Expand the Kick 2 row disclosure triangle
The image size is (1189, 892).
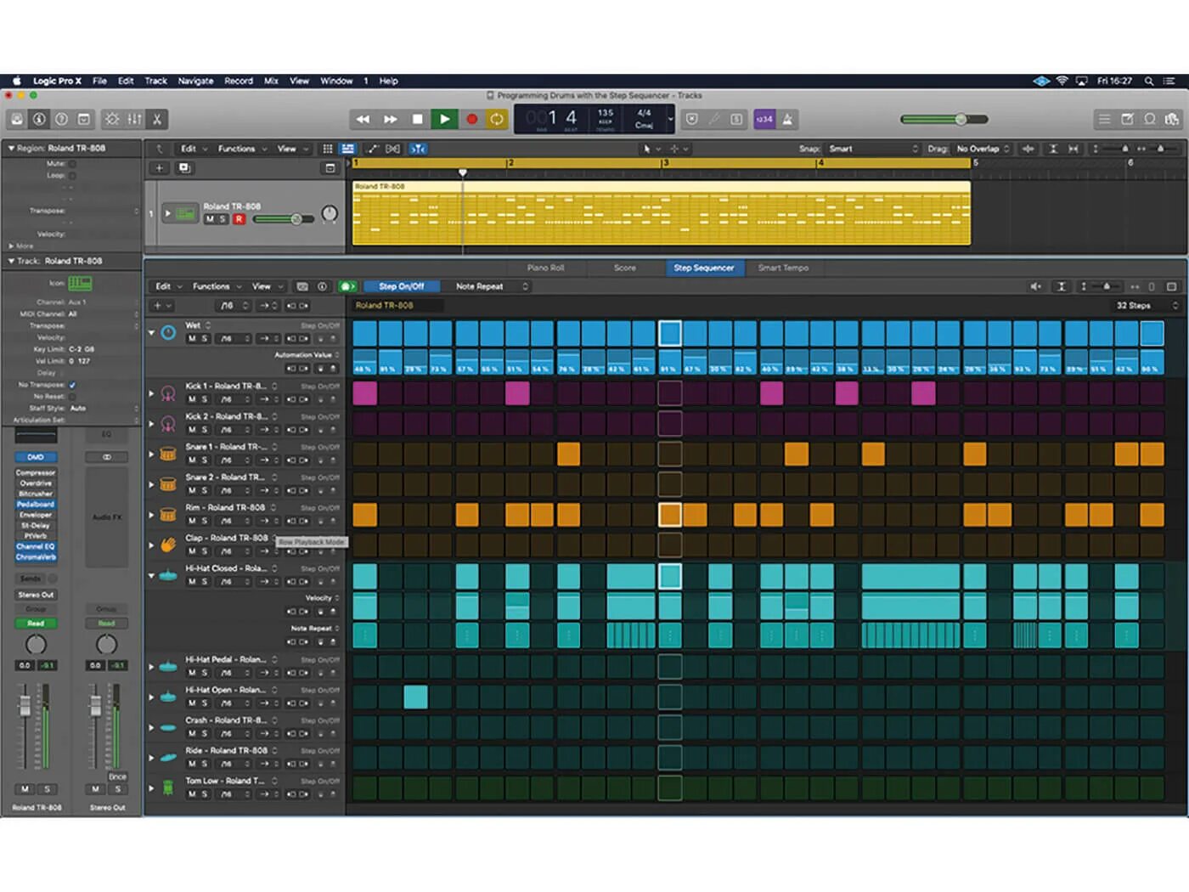pyautogui.click(x=151, y=423)
